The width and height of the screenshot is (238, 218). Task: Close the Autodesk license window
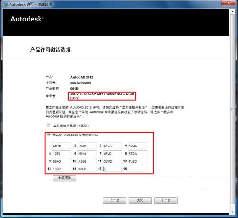coord(228,3)
